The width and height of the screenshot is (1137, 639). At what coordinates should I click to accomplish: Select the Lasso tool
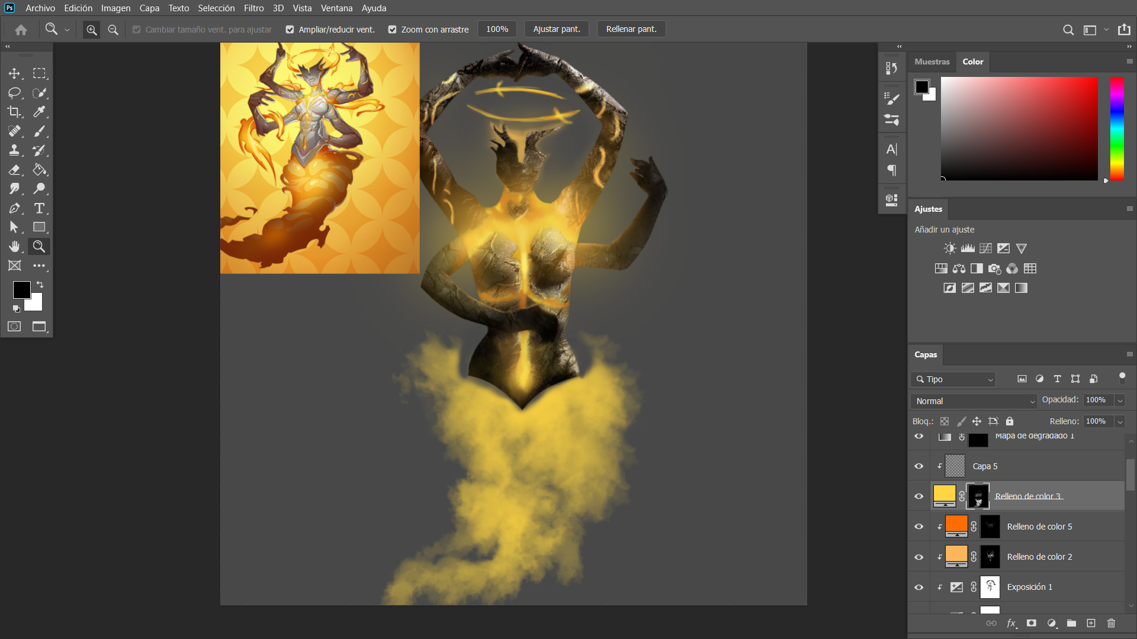pyautogui.click(x=14, y=93)
